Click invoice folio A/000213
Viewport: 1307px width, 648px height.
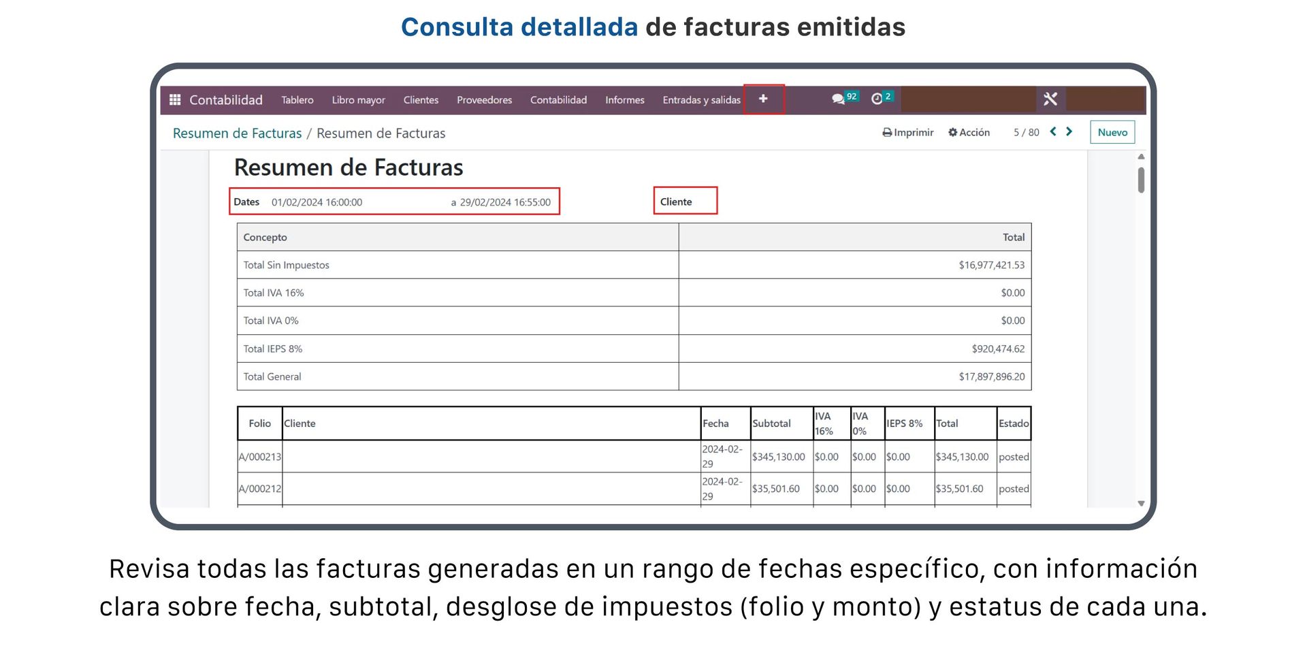point(259,457)
